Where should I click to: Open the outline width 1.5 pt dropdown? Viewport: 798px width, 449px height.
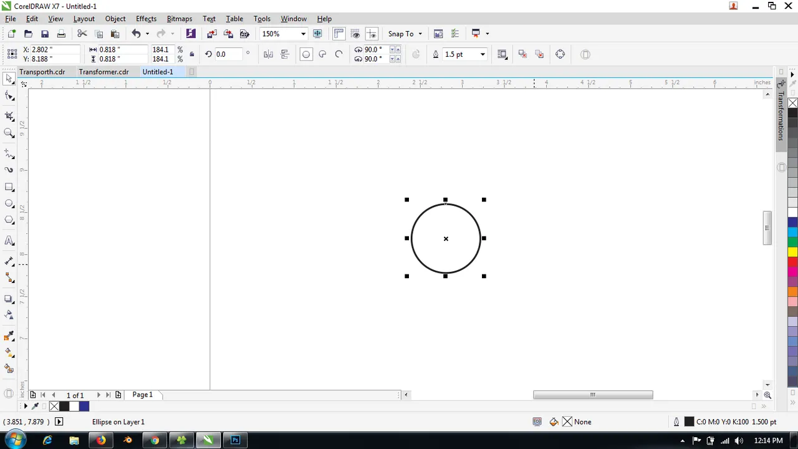(x=482, y=54)
